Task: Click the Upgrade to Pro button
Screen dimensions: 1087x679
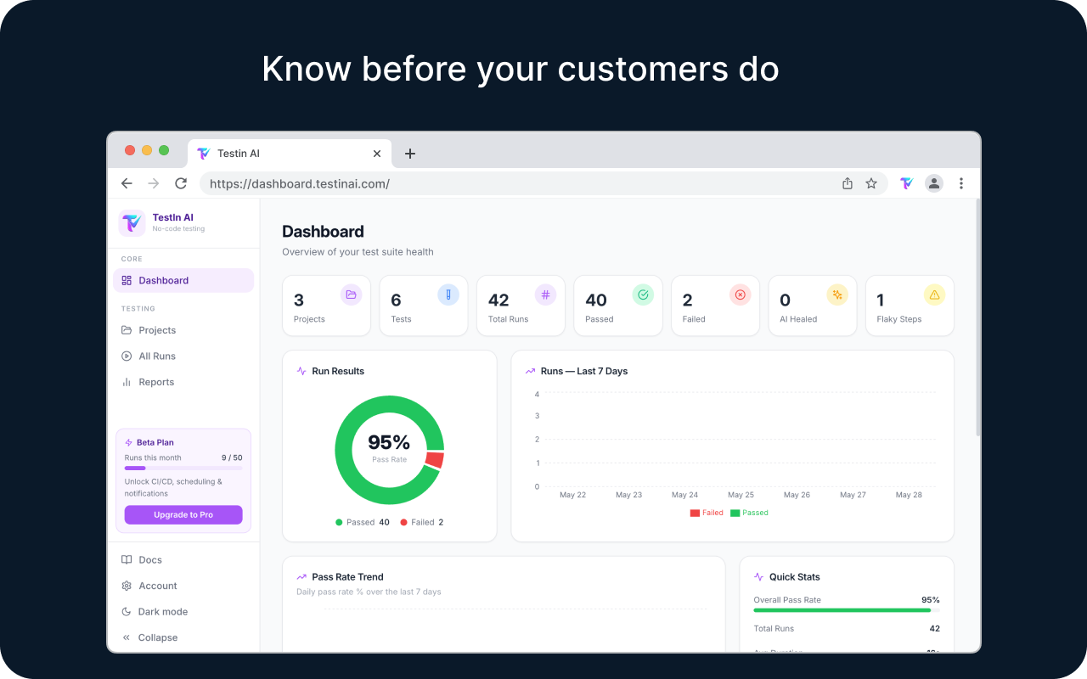Action: pyautogui.click(x=183, y=515)
